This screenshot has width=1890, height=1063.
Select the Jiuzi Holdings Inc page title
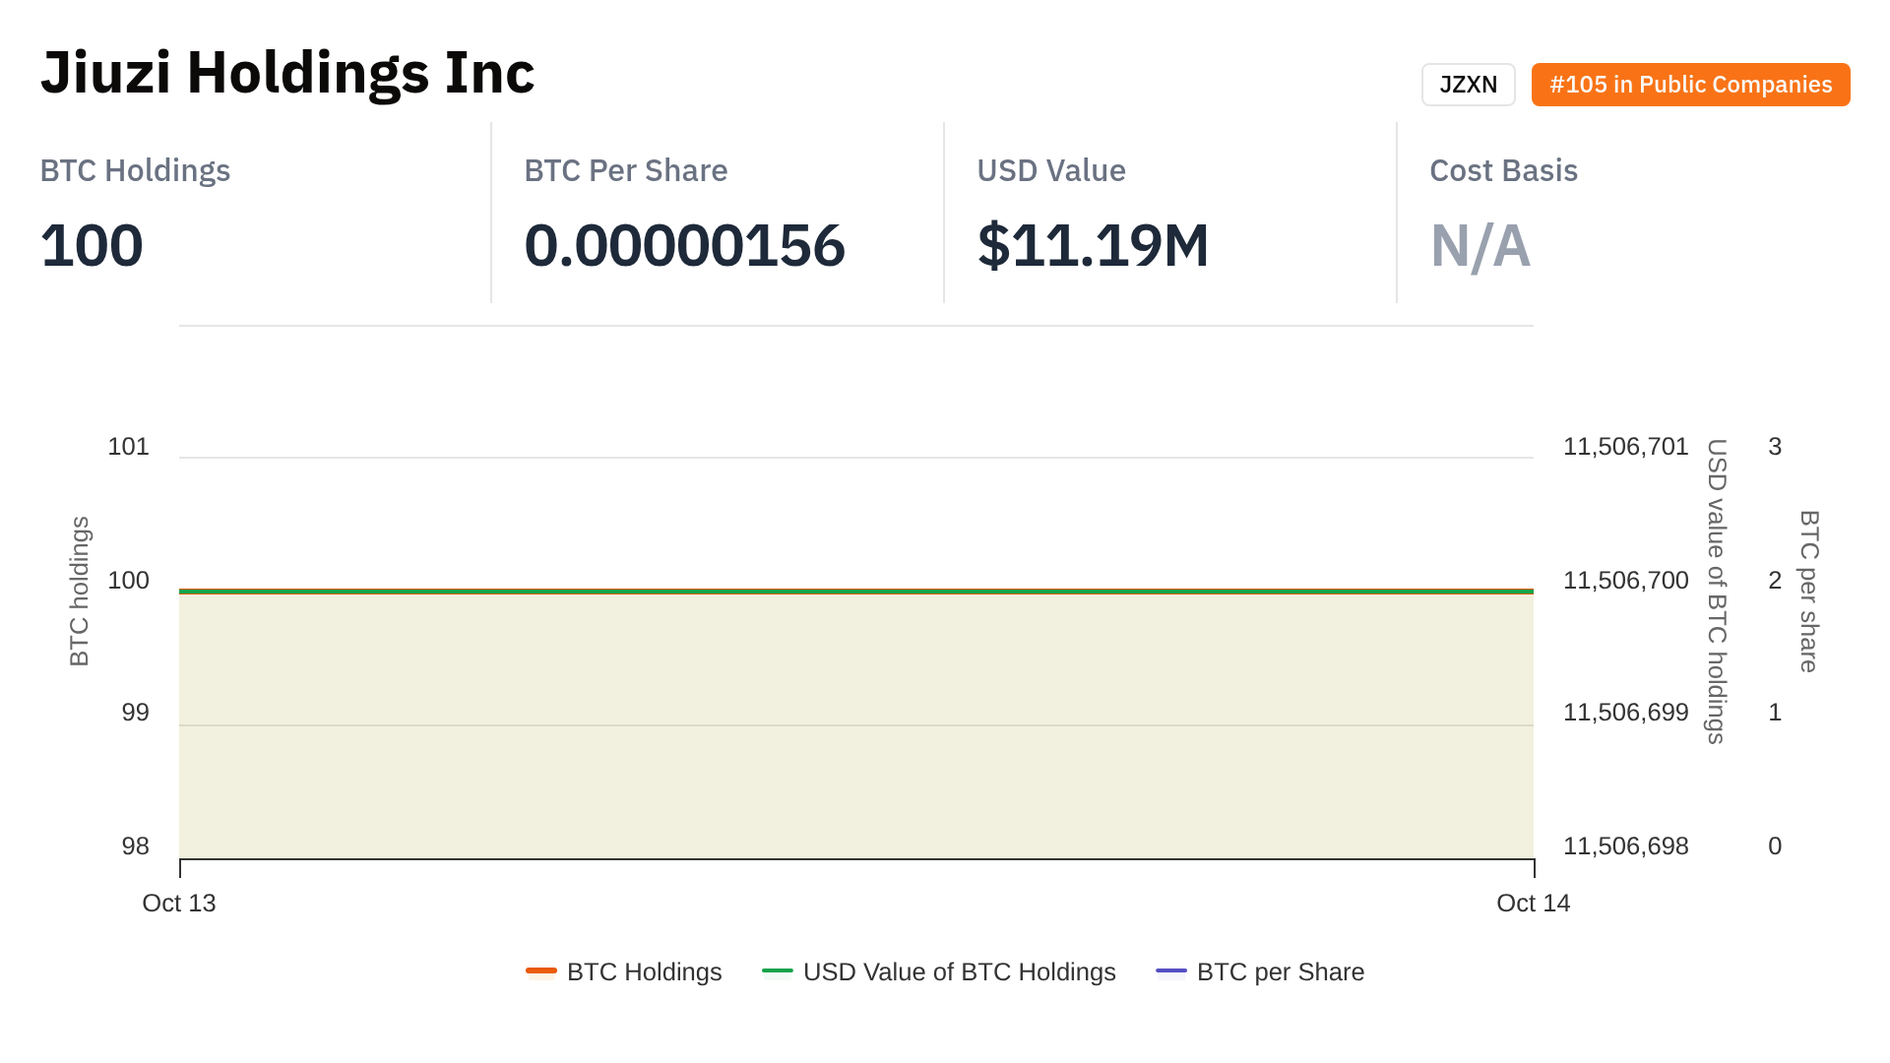point(287,73)
